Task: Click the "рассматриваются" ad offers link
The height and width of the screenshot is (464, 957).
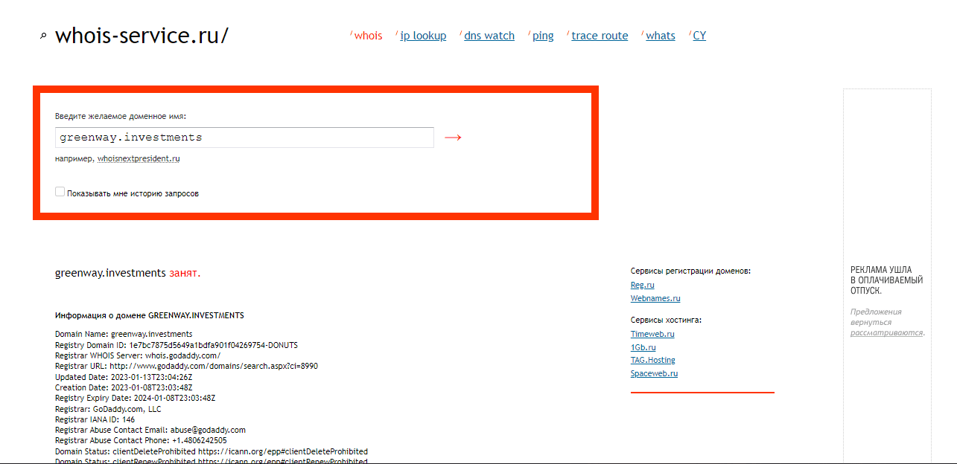Action: point(886,332)
